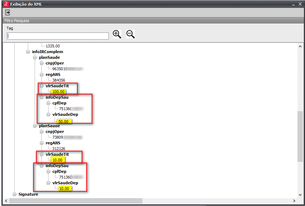The height and width of the screenshot is (206, 305).
Task: Click the vertical scrollbar down arrow
Action: [x=300, y=195]
